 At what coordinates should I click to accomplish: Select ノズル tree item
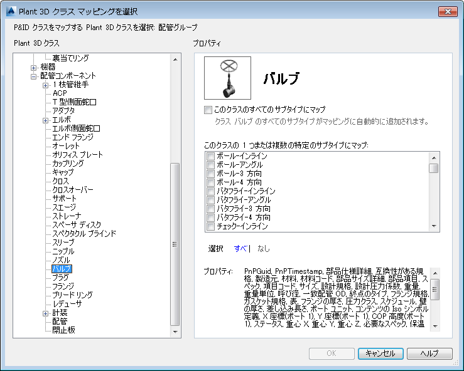click(61, 260)
